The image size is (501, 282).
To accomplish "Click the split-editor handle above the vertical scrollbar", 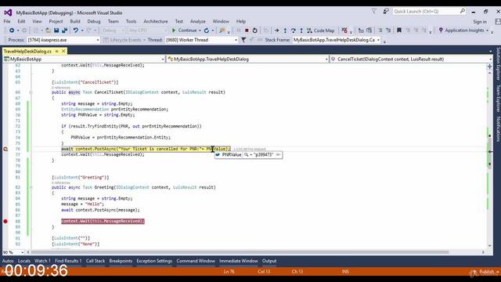I will point(489,67).
